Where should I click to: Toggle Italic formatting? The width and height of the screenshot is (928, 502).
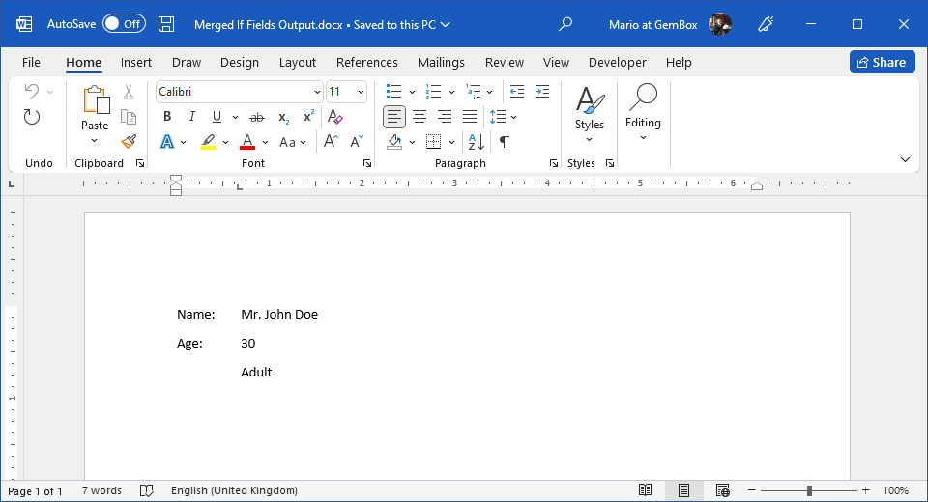[x=191, y=117]
